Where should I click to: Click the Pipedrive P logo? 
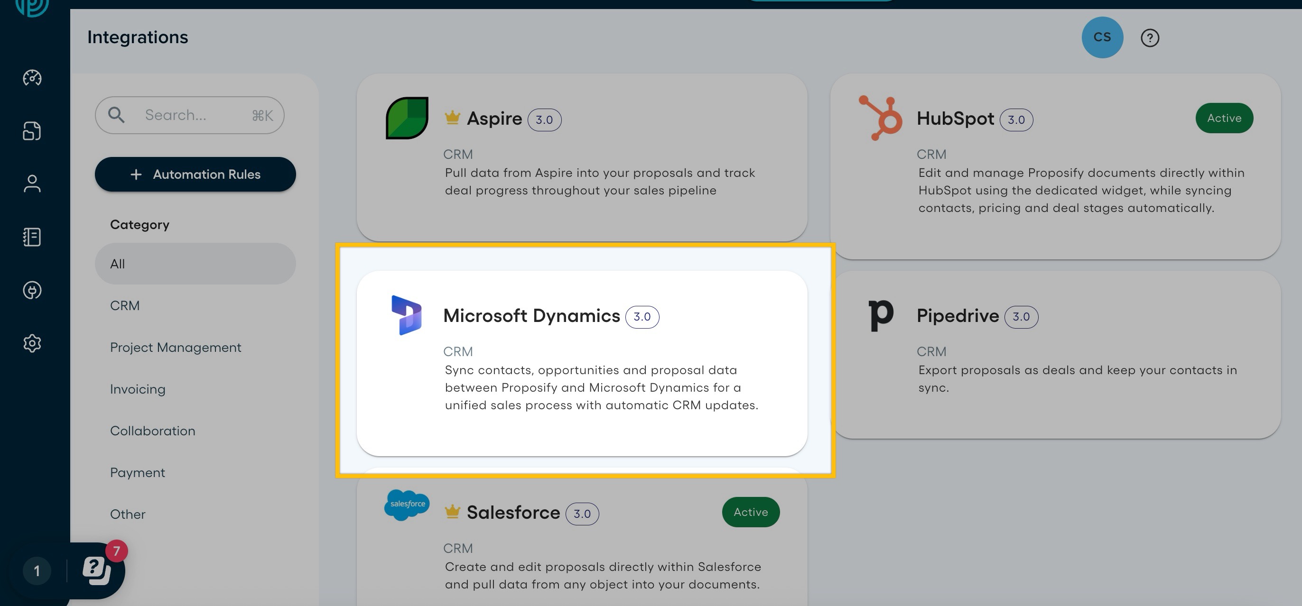tap(881, 315)
